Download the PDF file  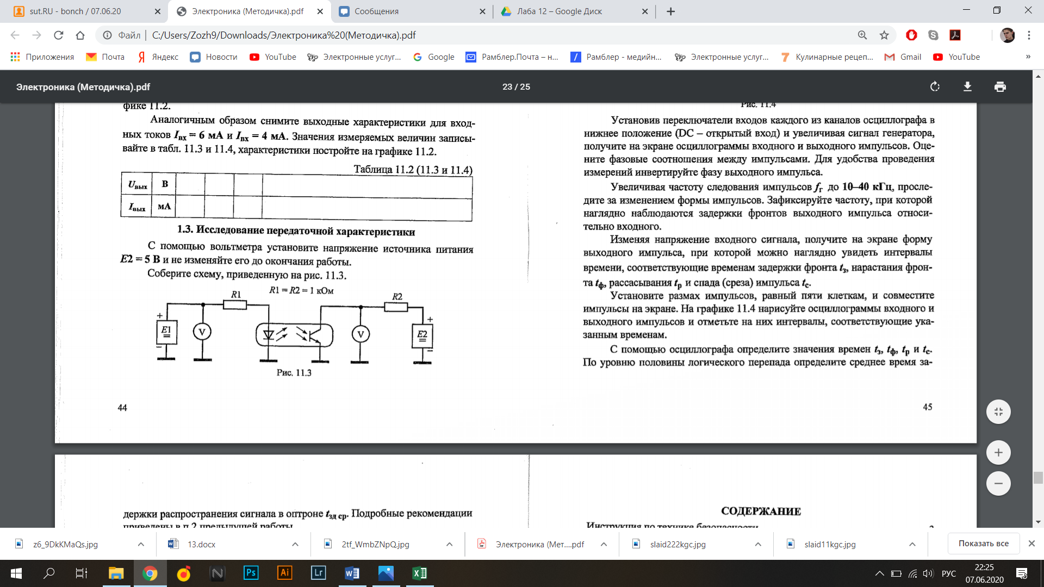coord(967,87)
